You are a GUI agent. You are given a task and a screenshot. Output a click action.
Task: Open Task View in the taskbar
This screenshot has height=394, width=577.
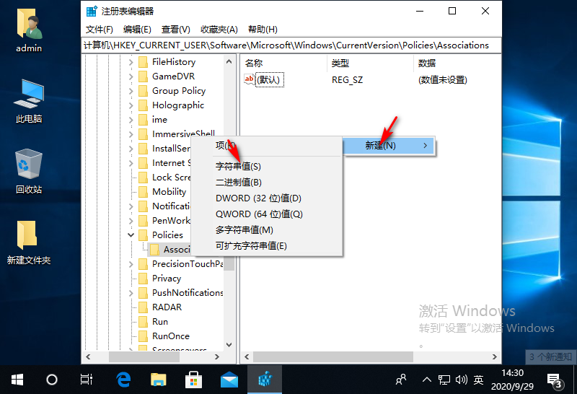pyautogui.click(x=86, y=380)
